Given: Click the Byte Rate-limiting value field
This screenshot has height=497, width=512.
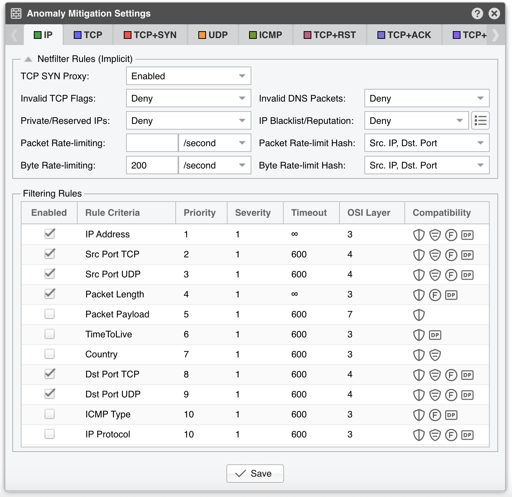Looking at the screenshot, I should coord(152,165).
